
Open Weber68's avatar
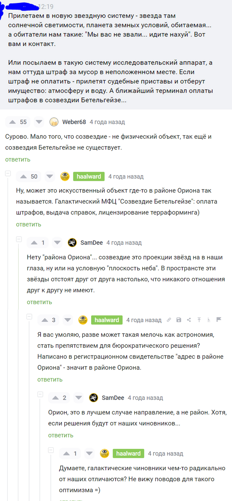tap(54, 122)
